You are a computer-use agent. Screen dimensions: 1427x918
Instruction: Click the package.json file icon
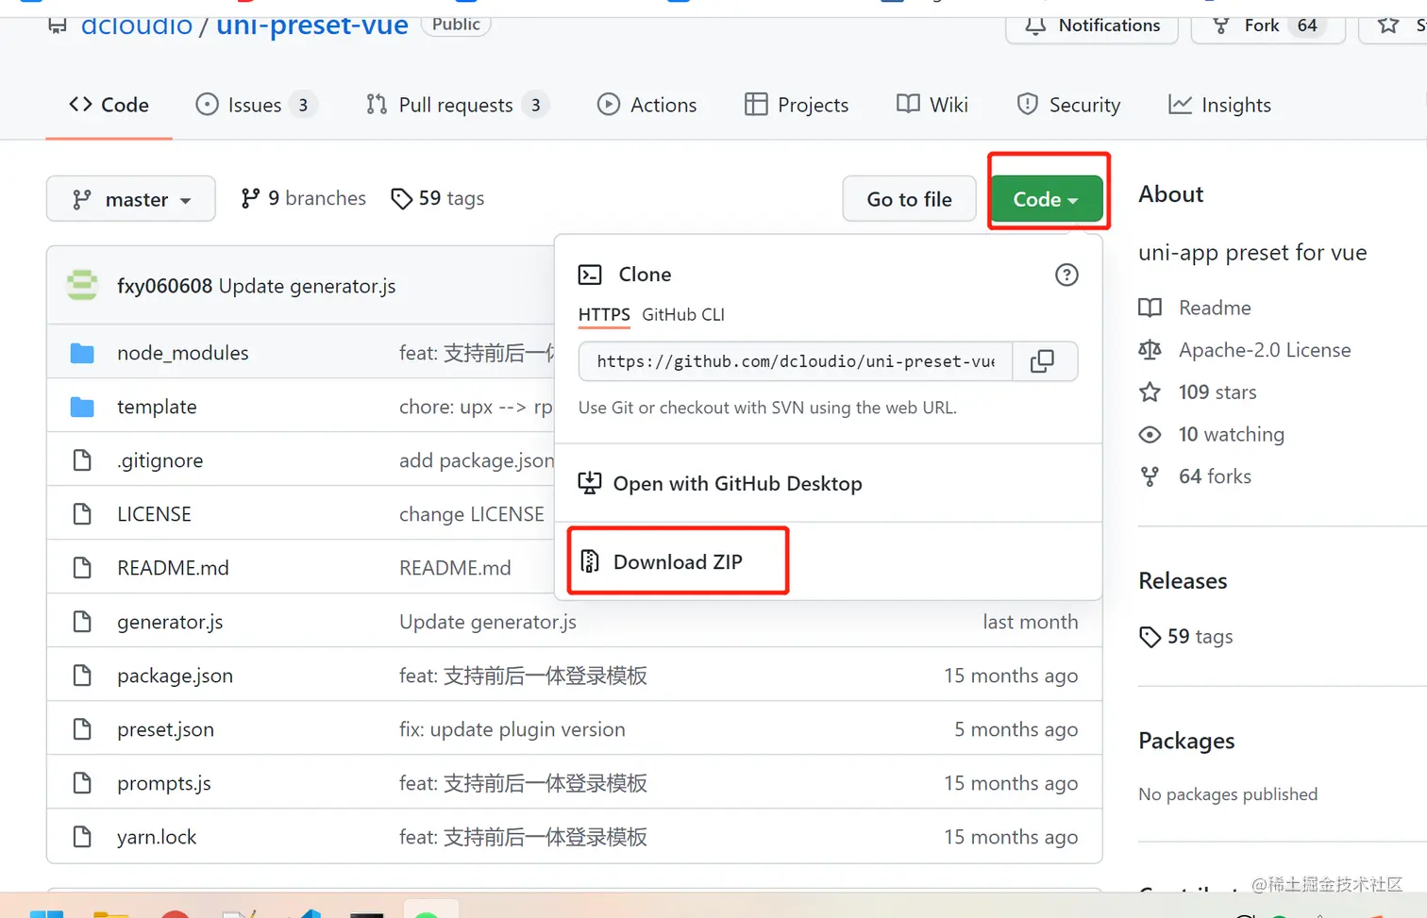[82, 676]
